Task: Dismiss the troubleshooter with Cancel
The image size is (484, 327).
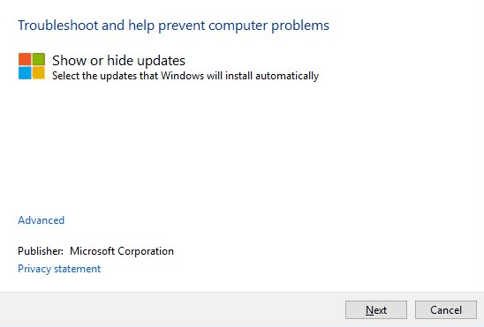Action: pos(446,309)
